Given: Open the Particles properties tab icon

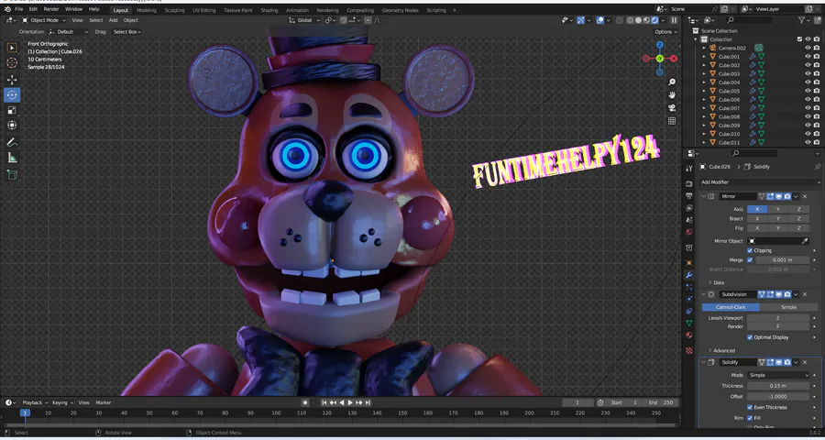Looking at the screenshot, I should (x=689, y=287).
